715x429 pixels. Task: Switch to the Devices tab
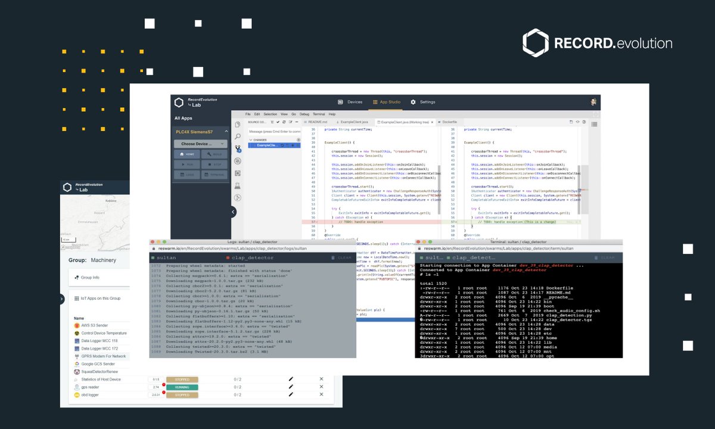[x=350, y=102]
